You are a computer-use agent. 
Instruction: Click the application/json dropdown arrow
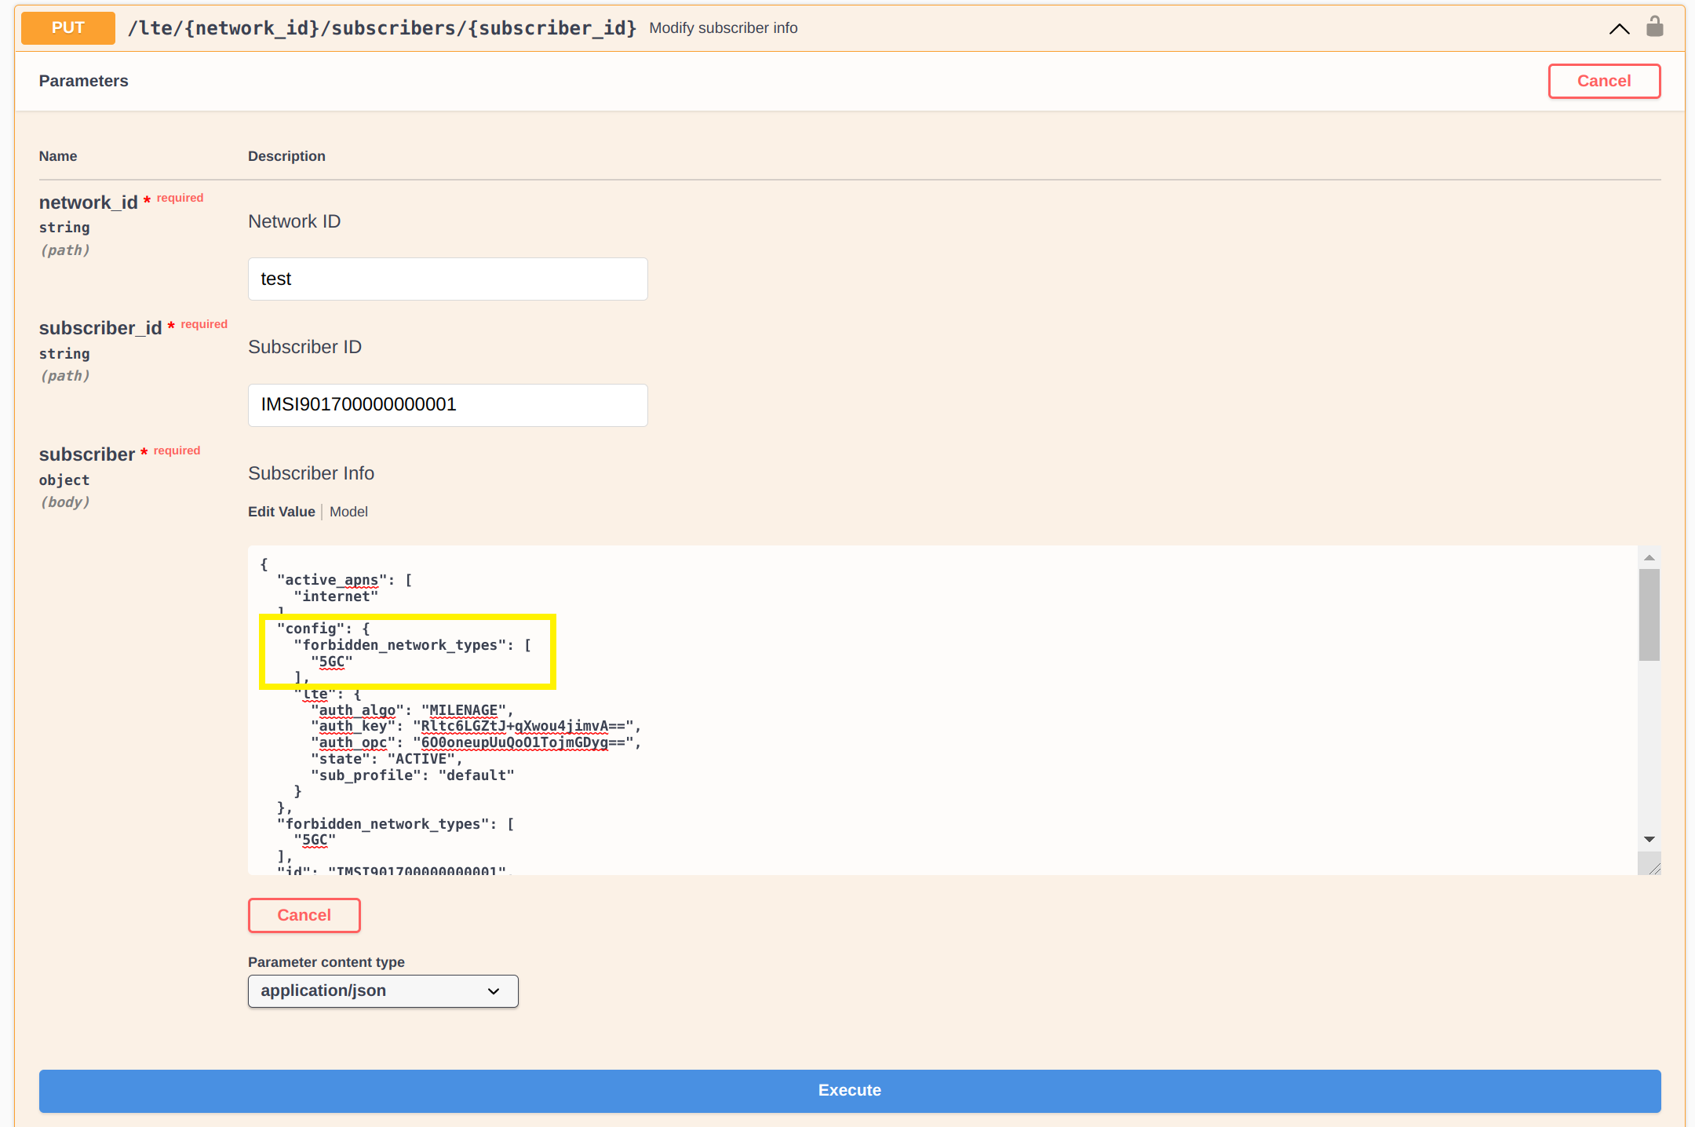(494, 991)
